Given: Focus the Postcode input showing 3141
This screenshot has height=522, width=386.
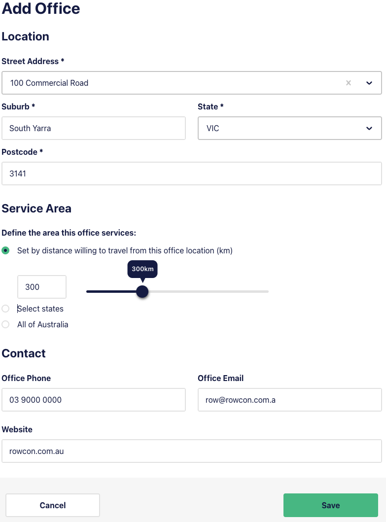Looking at the screenshot, I should [192, 174].
